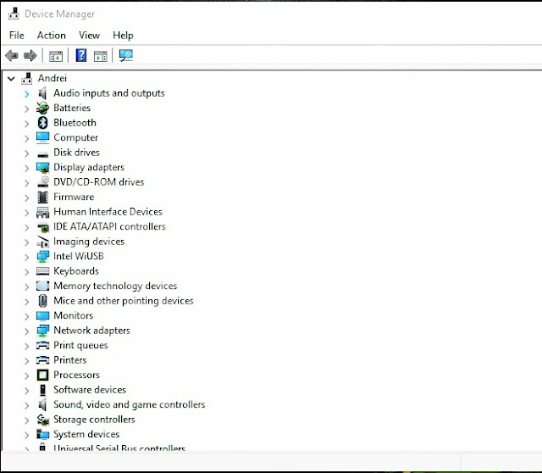The image size is (542, 473).
Task: Click the Display adapters icon
Action: click(x=42, y=168)
